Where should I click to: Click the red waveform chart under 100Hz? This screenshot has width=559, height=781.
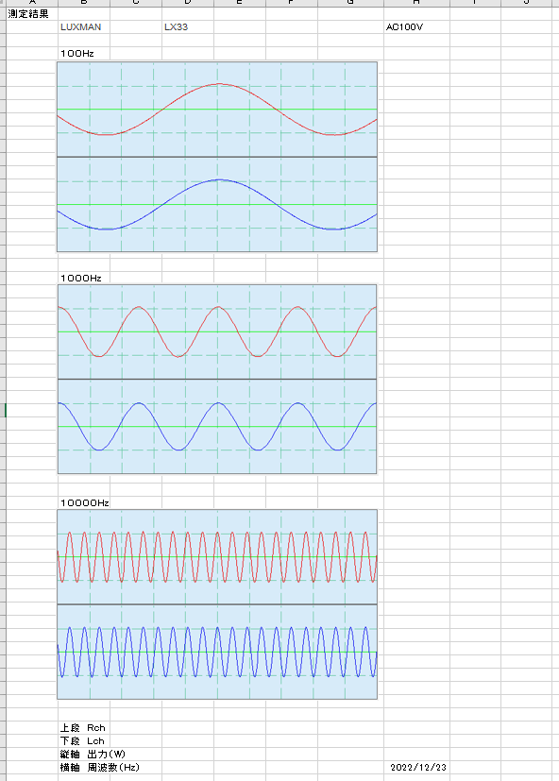[217, 110]
